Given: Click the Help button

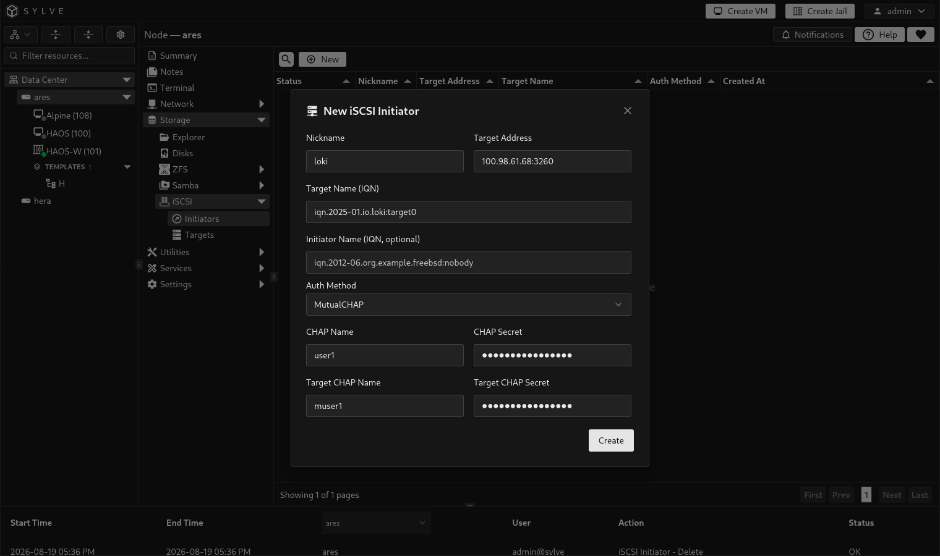Looking at the screenshot, I should point(879,35).
